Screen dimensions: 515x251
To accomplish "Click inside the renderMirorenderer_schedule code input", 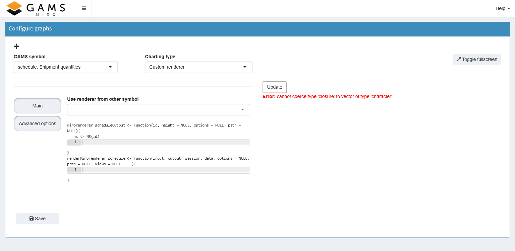I will [164, 170].
